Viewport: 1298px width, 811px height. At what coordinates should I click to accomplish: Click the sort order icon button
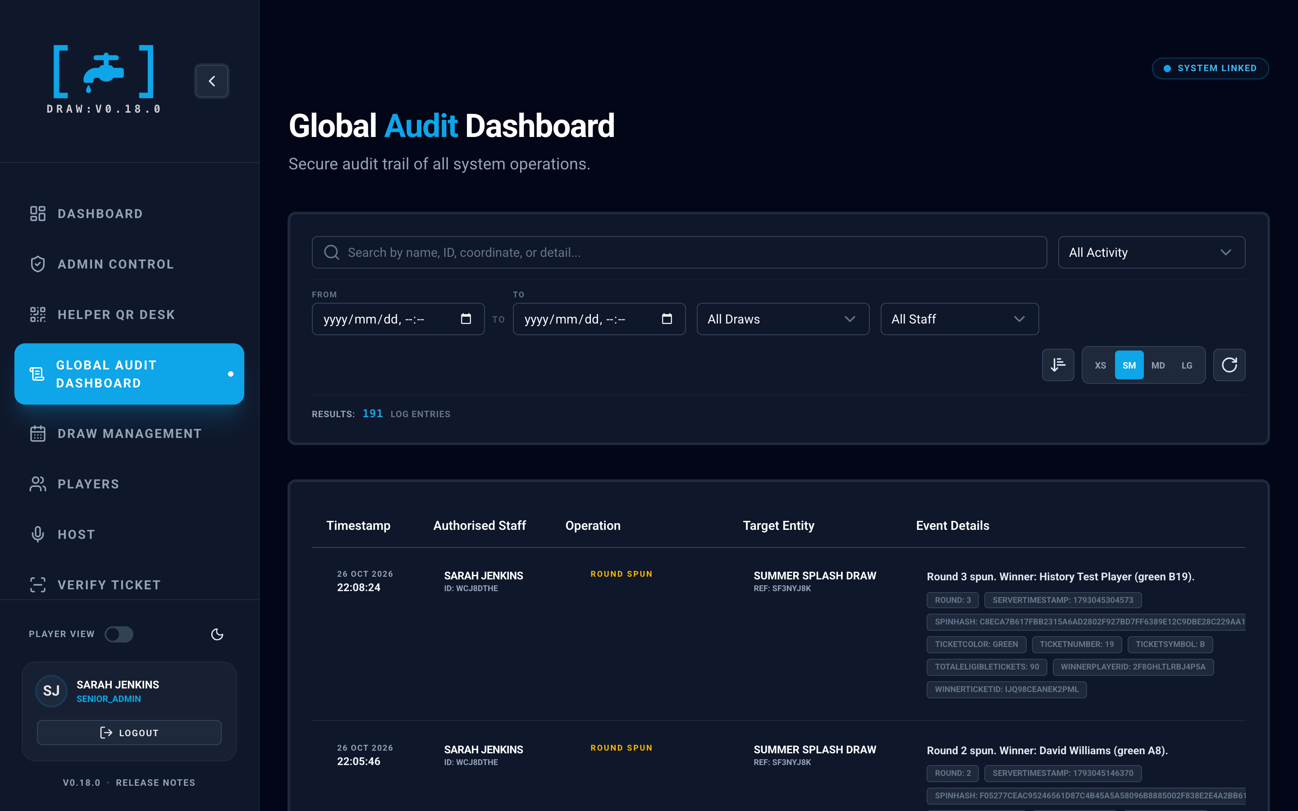click(x=1058, y=365)
